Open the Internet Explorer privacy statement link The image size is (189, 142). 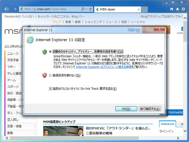(x=104, y=67)
